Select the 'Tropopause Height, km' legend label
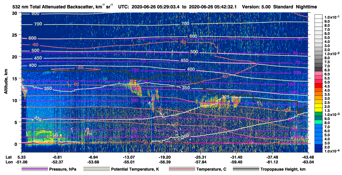The width and height of the screenshot is (342, 175). point(283,169)
